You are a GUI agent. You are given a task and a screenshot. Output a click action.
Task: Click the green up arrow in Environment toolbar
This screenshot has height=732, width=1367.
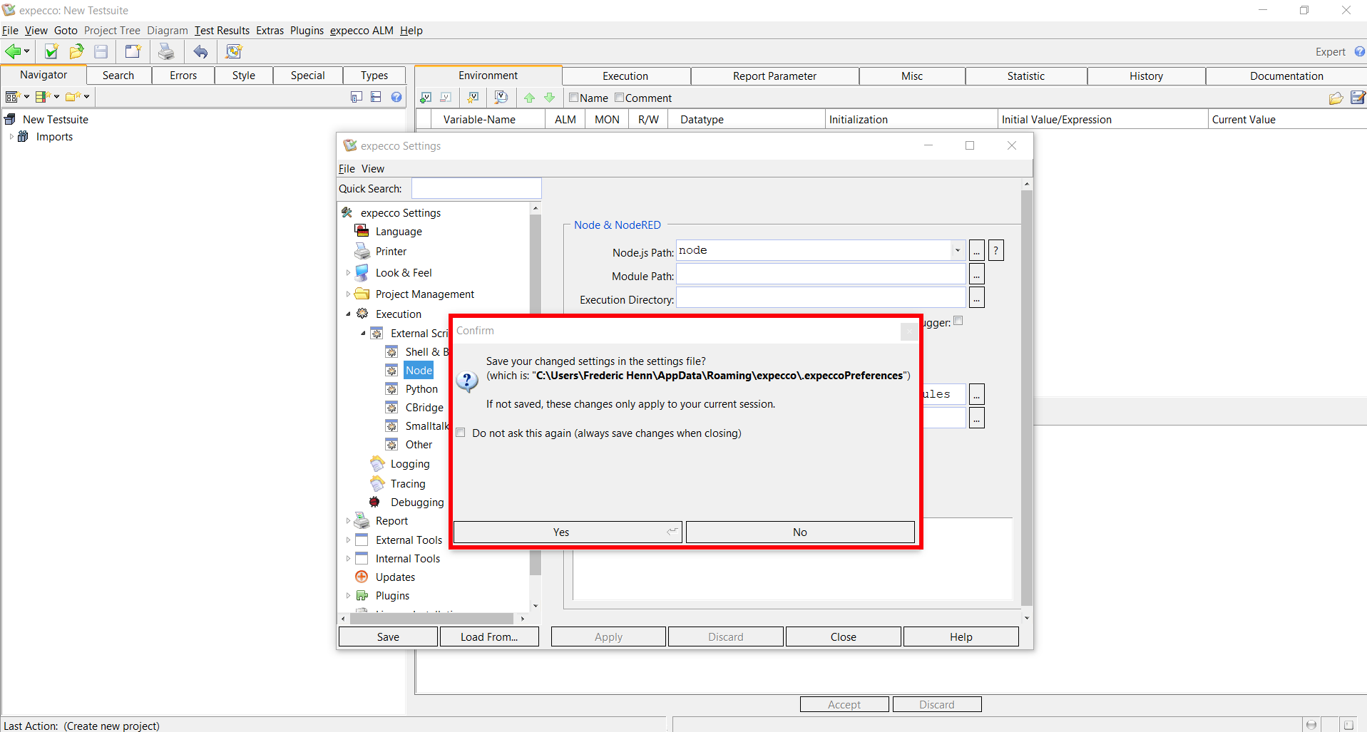529,98
